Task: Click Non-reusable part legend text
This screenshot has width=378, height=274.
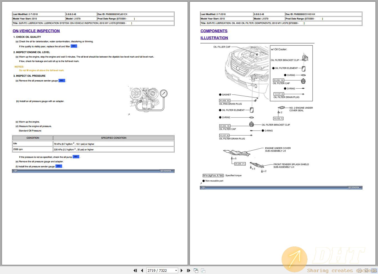Action: (214, 181)
